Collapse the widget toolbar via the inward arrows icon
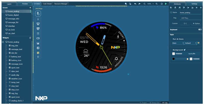204x105 pixels. (38, 19)
